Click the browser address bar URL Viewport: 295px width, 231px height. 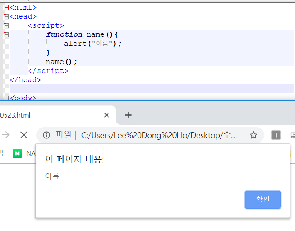(x=159, y=135)
